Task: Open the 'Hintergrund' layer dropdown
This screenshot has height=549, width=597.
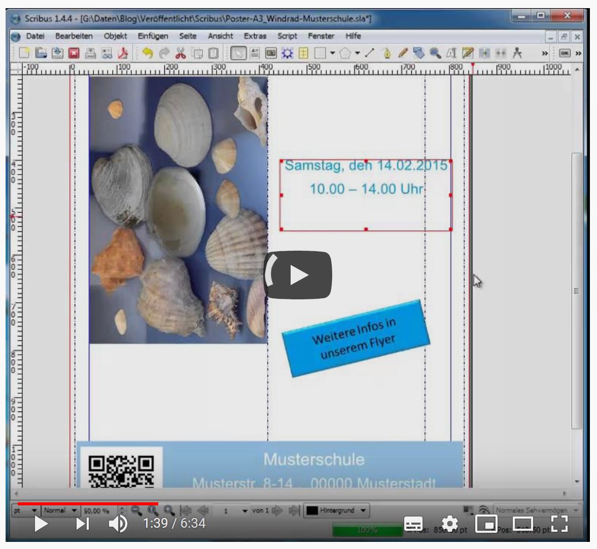Action: (337, 510)
